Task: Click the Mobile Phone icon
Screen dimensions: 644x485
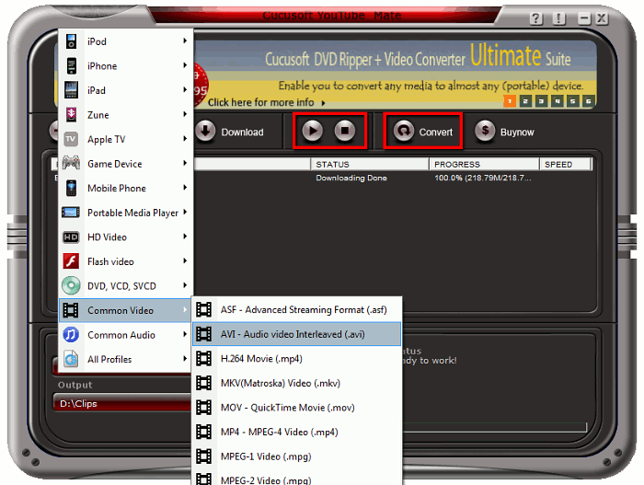Action: 72,188
